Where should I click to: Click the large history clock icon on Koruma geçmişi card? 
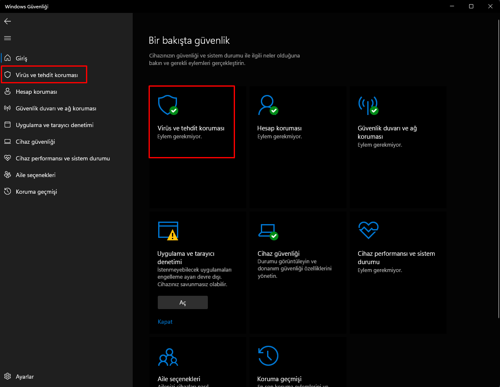[x=268, y=356]
